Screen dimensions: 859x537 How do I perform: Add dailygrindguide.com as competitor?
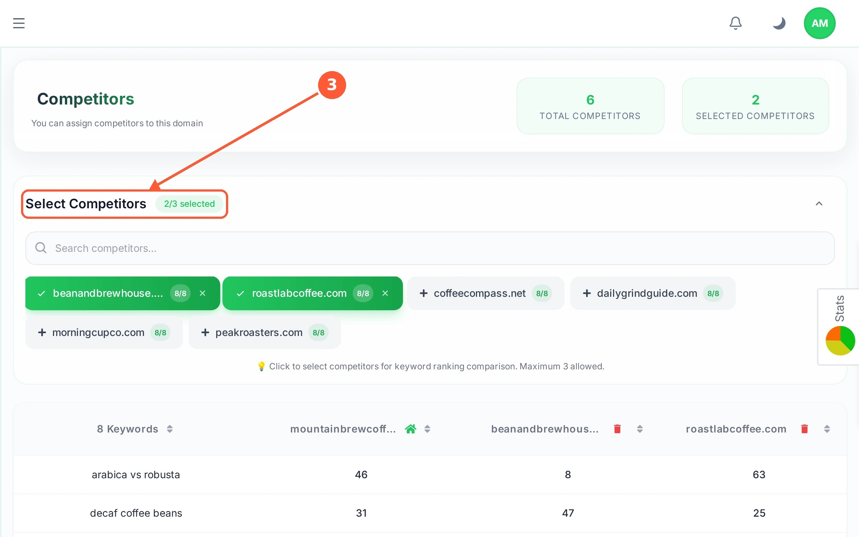(x=653, y=293)
